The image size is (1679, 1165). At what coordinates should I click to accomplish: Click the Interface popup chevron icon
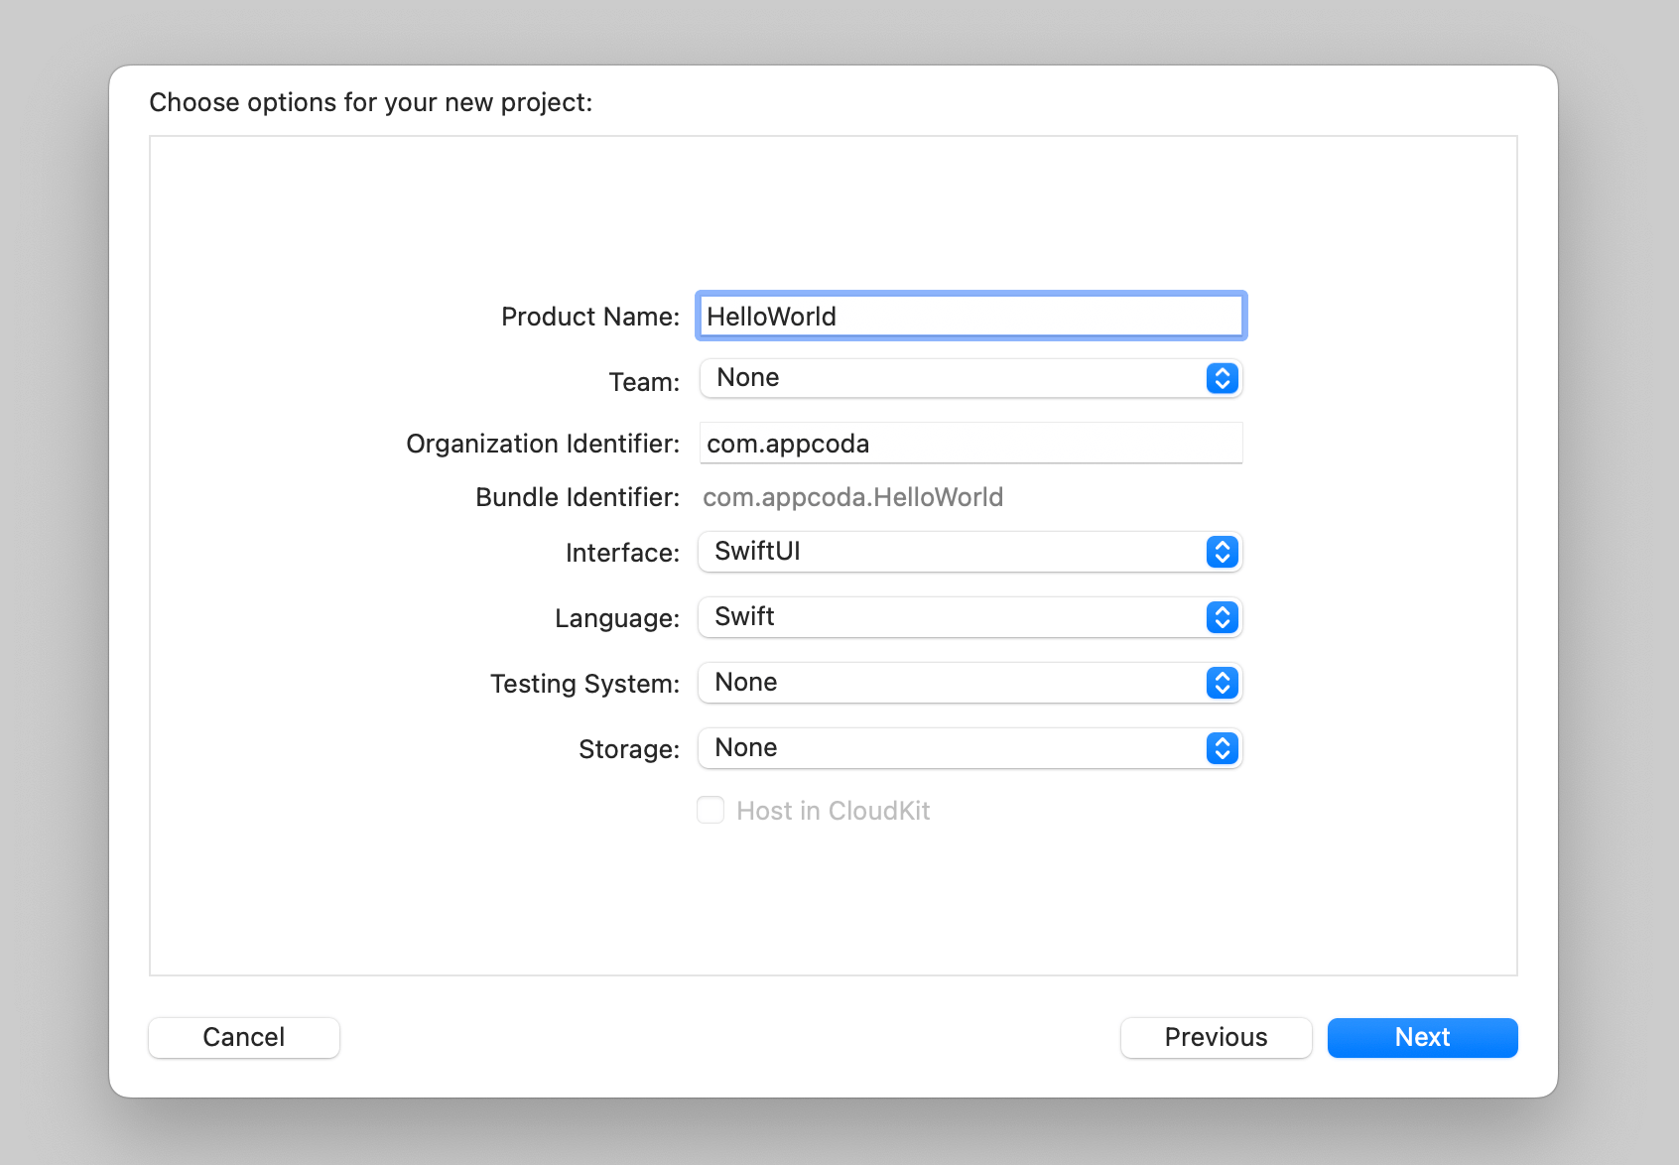tap(1222, 552)
